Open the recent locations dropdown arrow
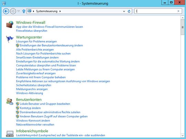Image resolution: width=186 pixels, height=139 pixels. click(x=19, y=11)
